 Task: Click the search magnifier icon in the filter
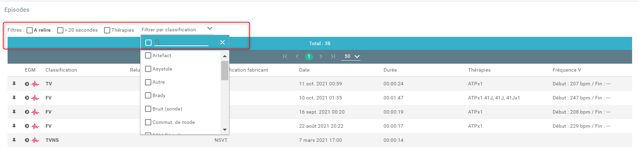(x=157, y=42)
